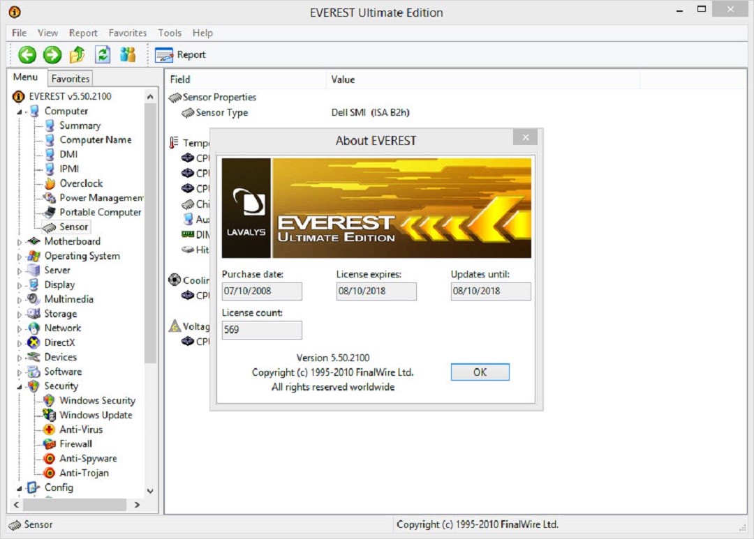The height and width of the screenshot is (539, 754).
Task: Click the Anti-Virus red cross icon
Action: (x=49, y=430)
